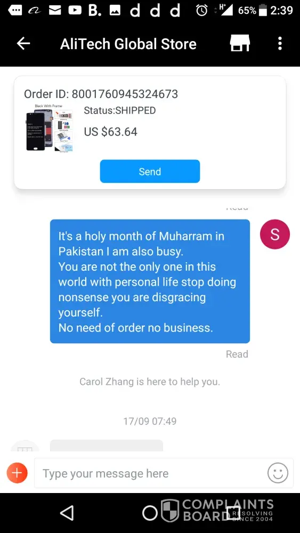This screenshot has width=300, height=533.
Task: Tap the S user avatar
Action: (274, 234)
